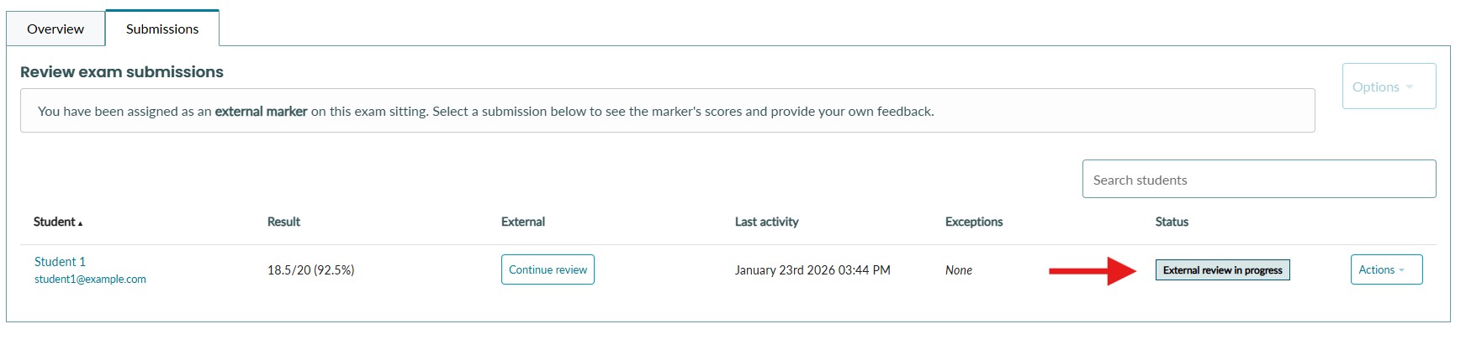
Task: Sort by the Last activity column
Action: click(x=766, y=222)
